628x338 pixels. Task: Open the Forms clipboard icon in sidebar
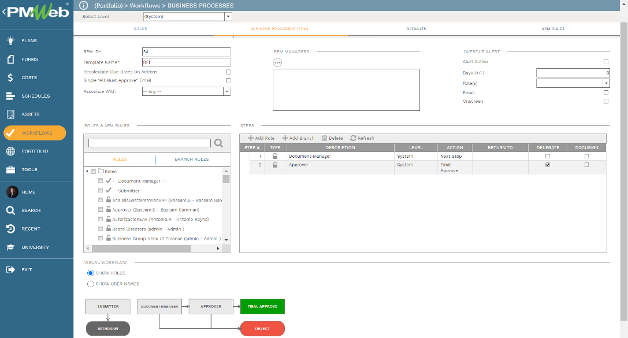click(x=11, y=59)
